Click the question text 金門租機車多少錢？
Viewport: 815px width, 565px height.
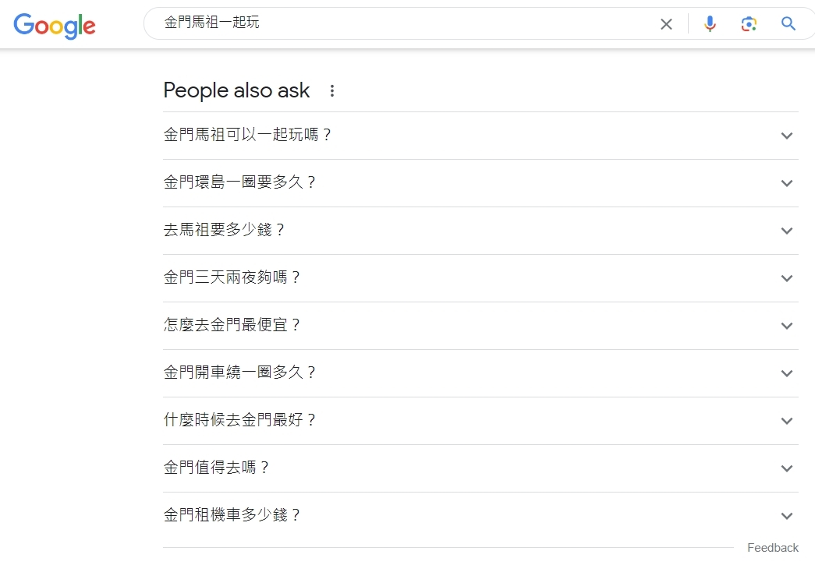point(232,515)
